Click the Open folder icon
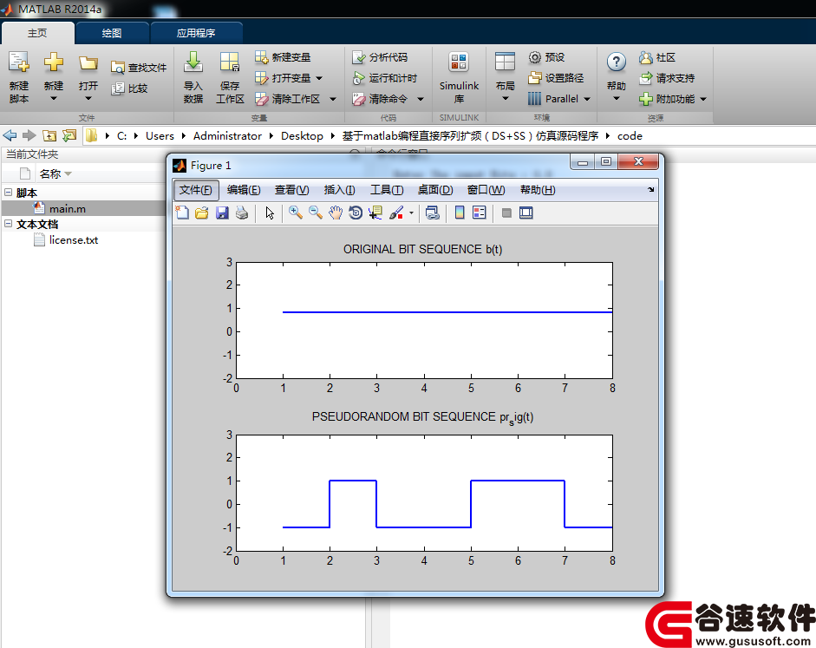 pyautogui.click(x=88, y=63)
